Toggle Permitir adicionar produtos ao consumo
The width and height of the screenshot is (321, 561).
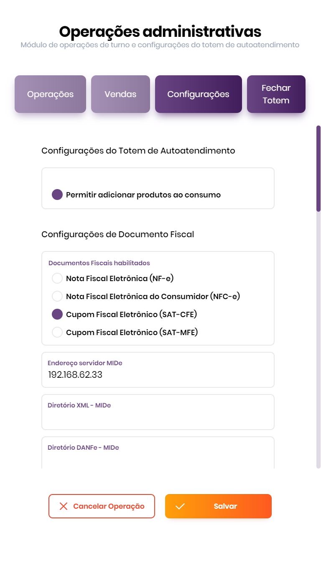[57, 195]
